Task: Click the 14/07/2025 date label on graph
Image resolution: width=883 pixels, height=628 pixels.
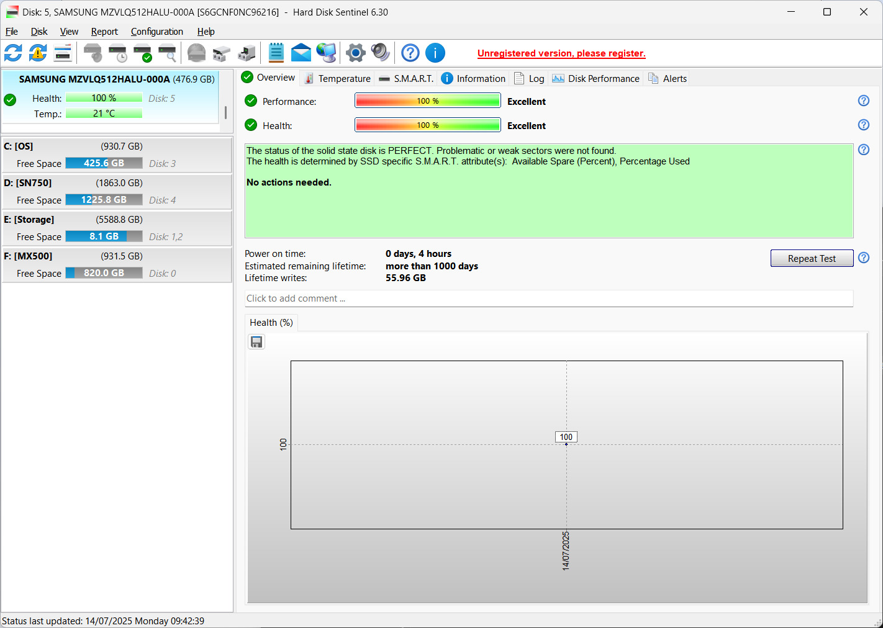Action: click(566, 551)
